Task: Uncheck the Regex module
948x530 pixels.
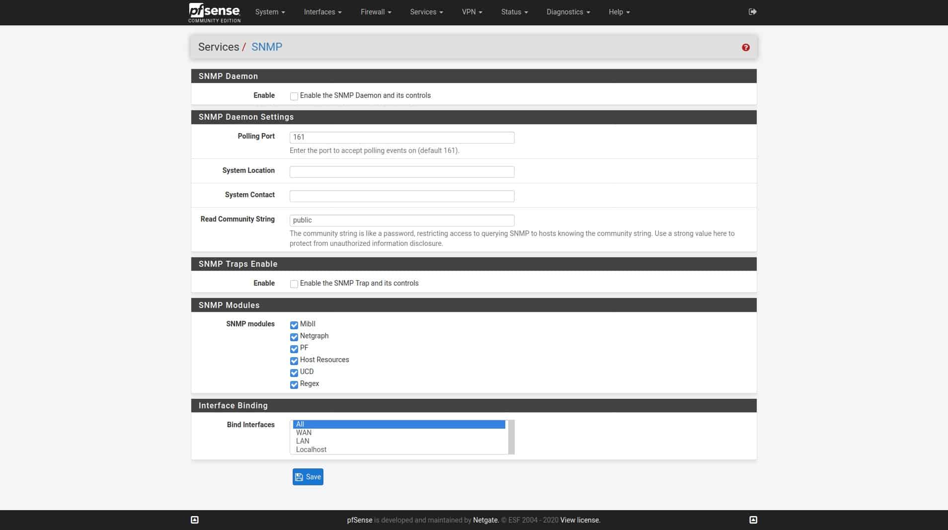Action: 294,384
